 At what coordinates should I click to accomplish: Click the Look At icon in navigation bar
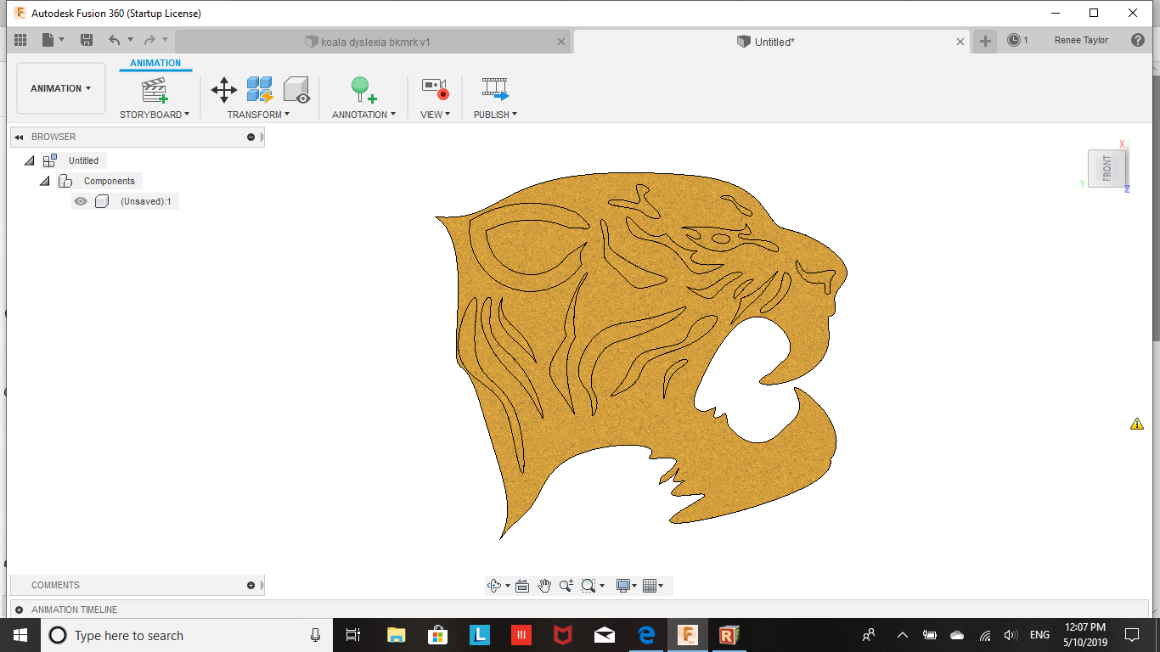pyautogui.click(x=522, y=586)
